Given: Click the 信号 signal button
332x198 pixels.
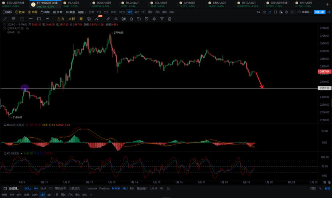Looking at the screenshot, I should click(x=33, y=12).
